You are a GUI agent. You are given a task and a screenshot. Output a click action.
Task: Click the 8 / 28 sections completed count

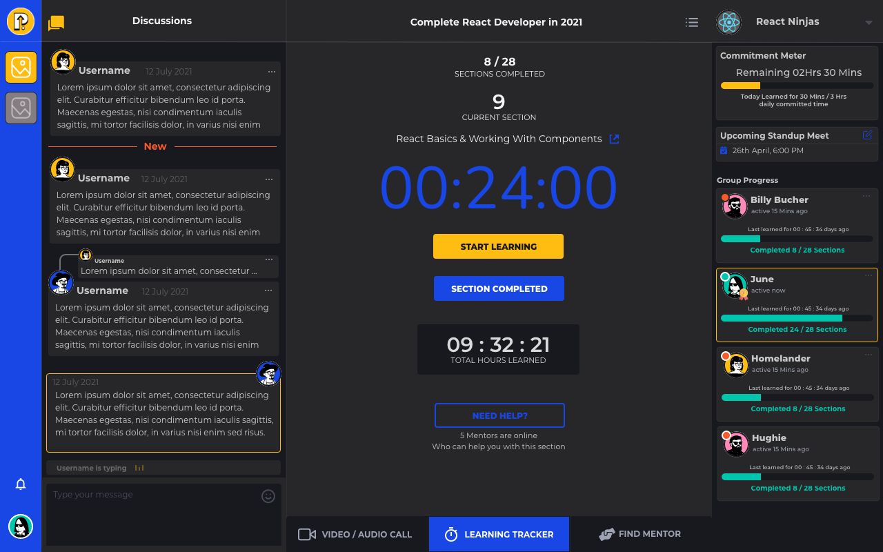pos(499,61)
